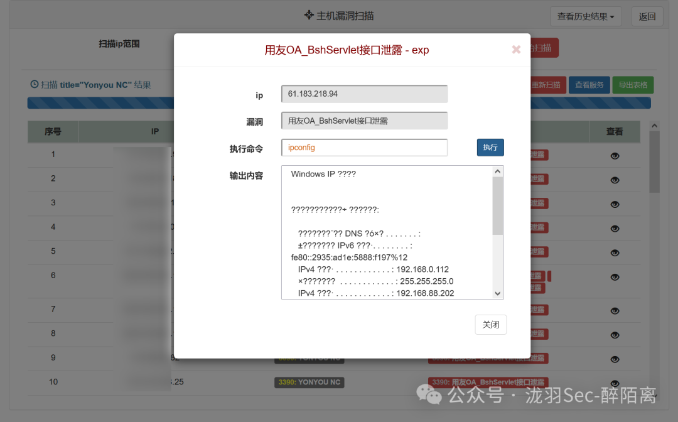This screenshot has height=422, width=678.
Task: Click the eye icon in row 8
Action: (615, 335)
